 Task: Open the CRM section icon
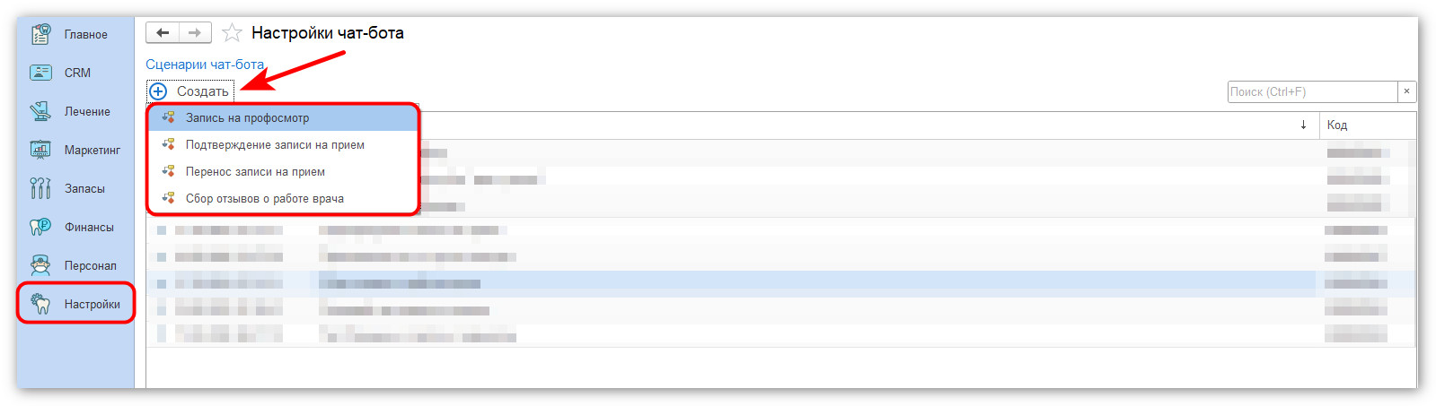click(40, 73)
